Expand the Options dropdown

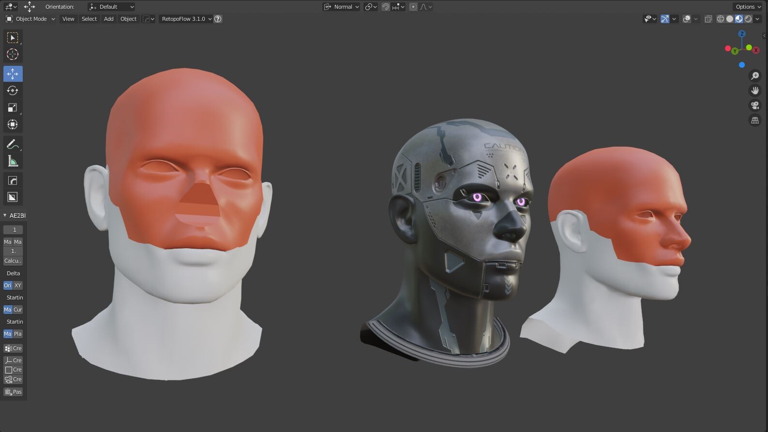pyautogui.click(x=748, y=7)
